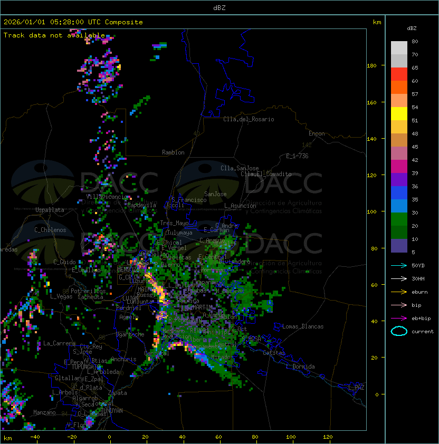
Task: Click the 'Ramblon' label near map center-top
Action: [x=173, y=152]
